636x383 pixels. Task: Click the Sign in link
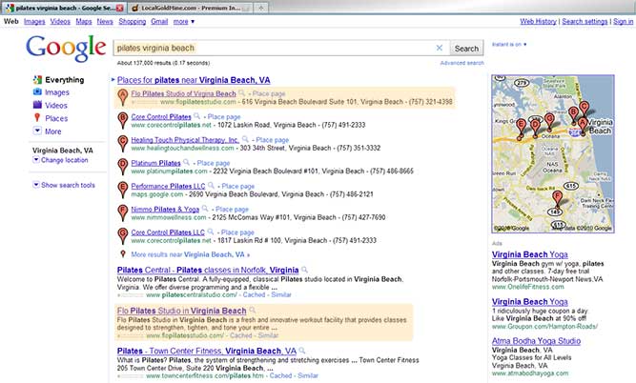click(623, 22)
